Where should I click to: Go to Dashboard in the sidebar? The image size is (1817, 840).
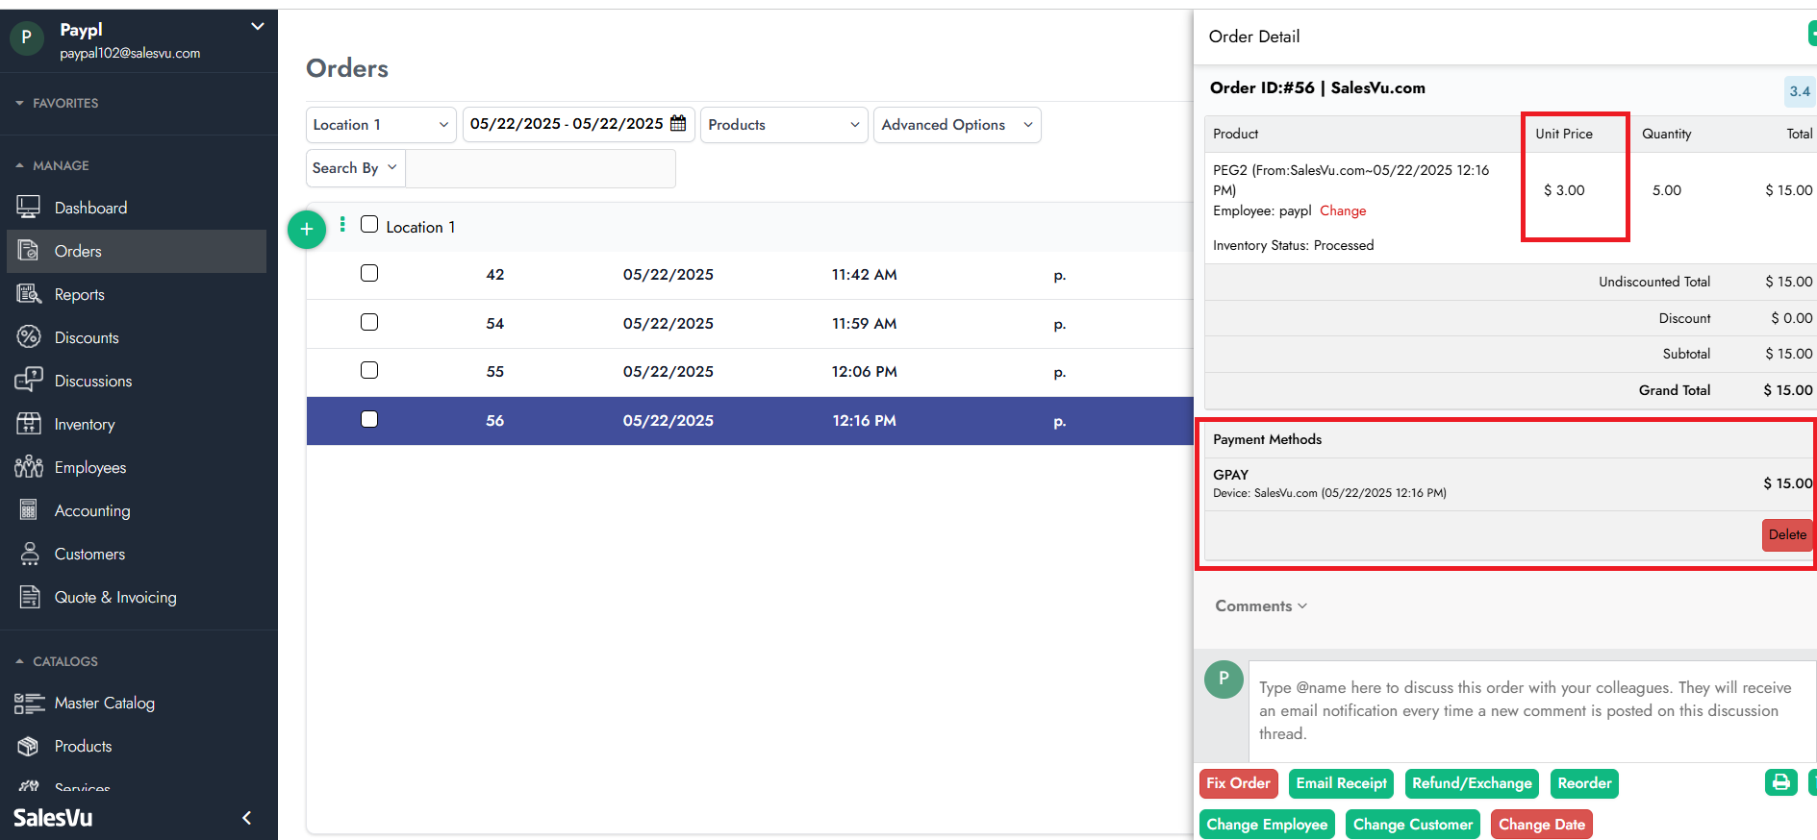90,208
